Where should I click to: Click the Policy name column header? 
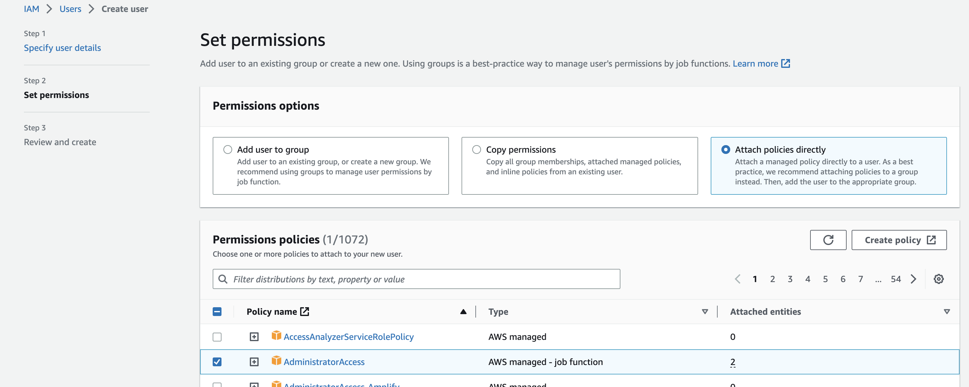(x=272, y=312)
